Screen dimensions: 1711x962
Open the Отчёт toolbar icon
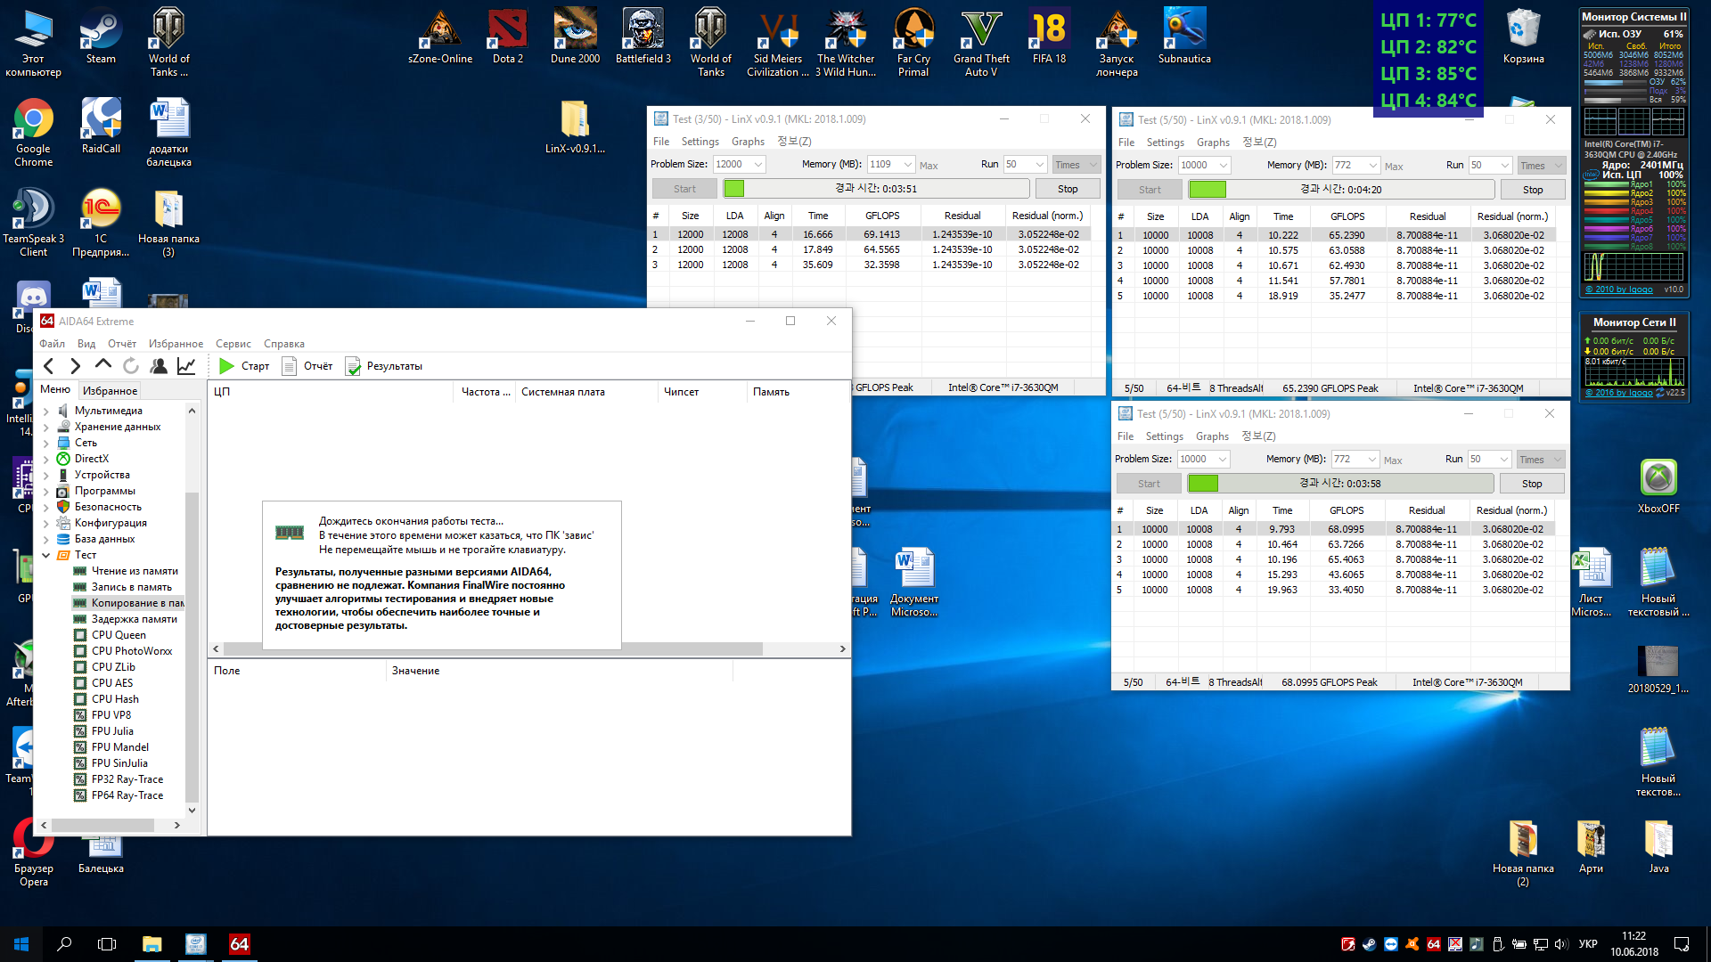pyautogui.click(x=307, y=366)
